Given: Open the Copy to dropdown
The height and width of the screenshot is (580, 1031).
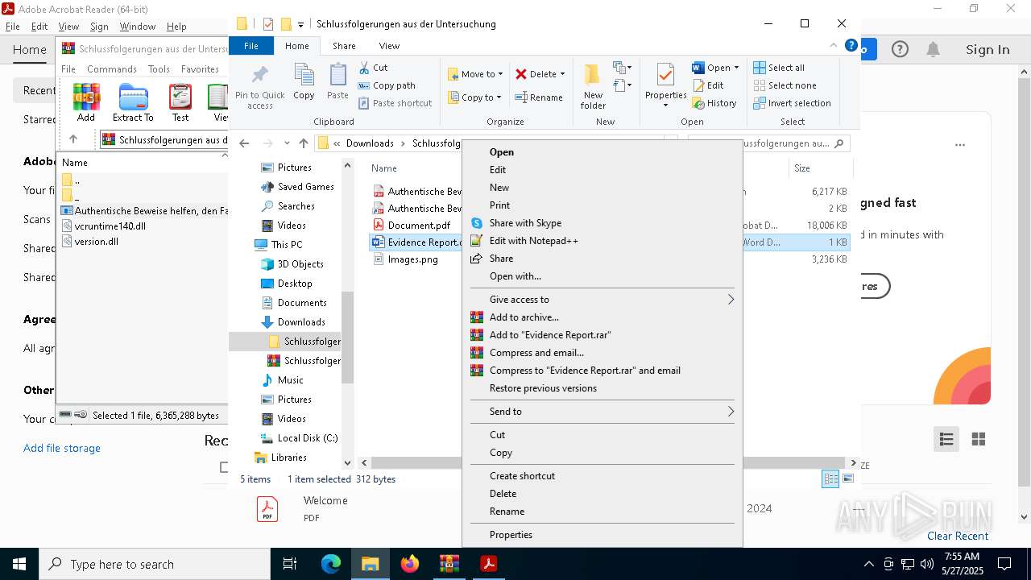Looking at the screenshot, I should [x=475, y=97].
